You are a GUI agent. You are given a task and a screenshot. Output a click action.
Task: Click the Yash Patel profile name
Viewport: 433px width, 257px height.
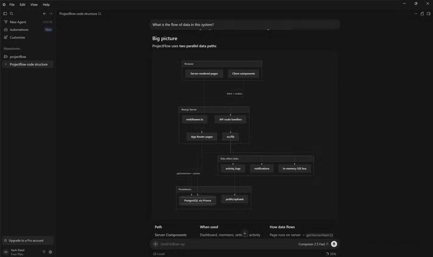18,250
